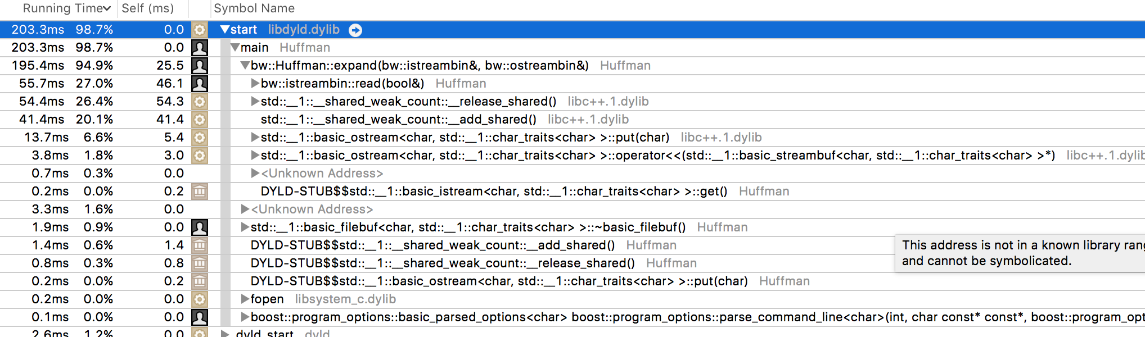Click the 54.4ms running time value
This screenshot has width=1145, height=337.
[x=42, y=101]
